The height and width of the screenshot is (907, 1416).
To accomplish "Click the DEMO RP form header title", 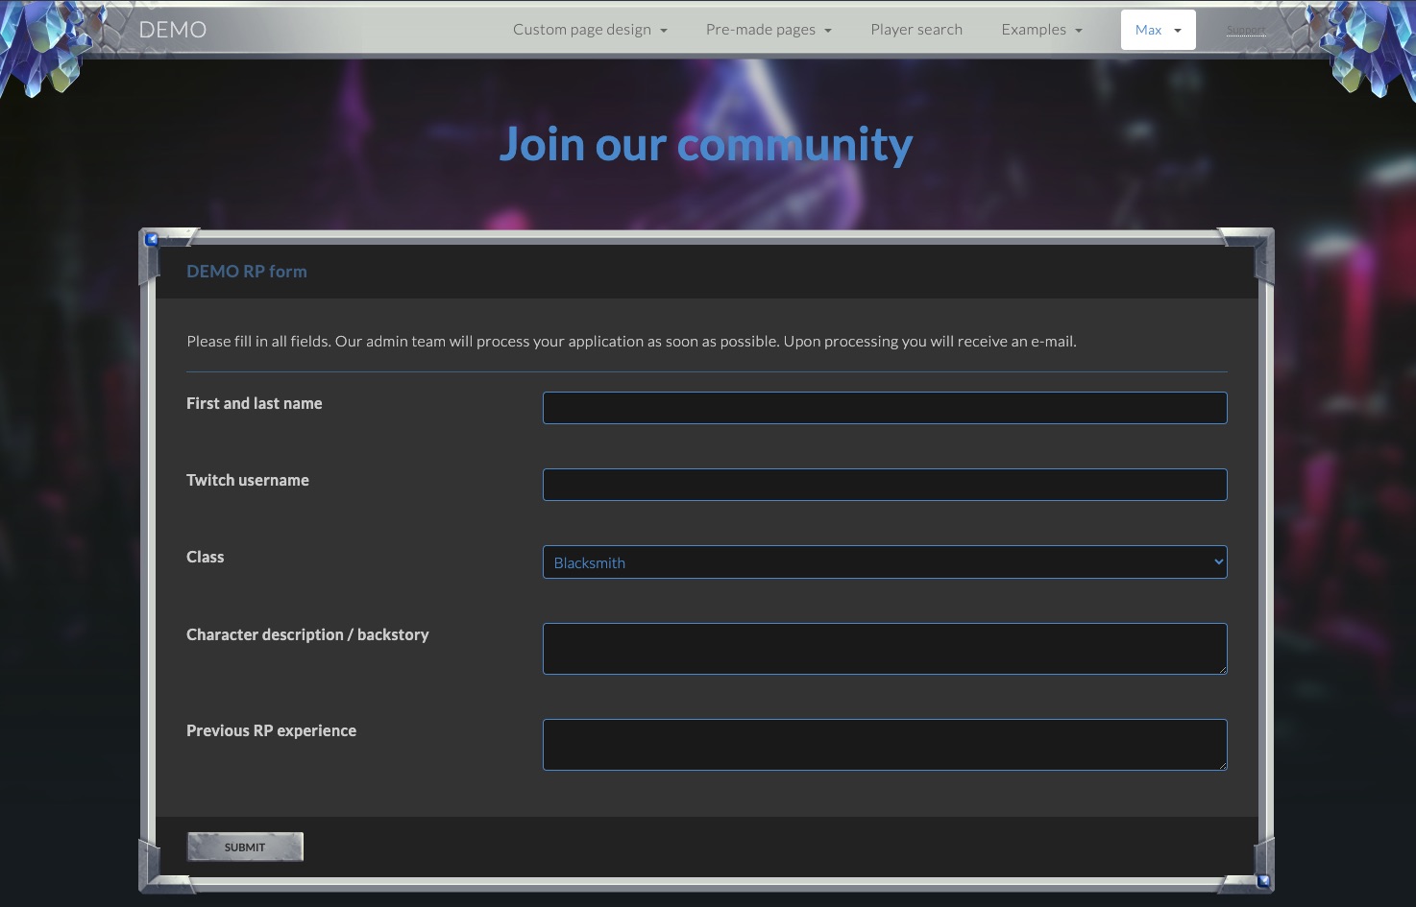I will (x=247, y=272).
